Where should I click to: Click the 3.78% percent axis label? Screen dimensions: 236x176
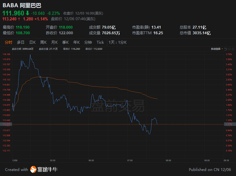(x=229, y=54)
